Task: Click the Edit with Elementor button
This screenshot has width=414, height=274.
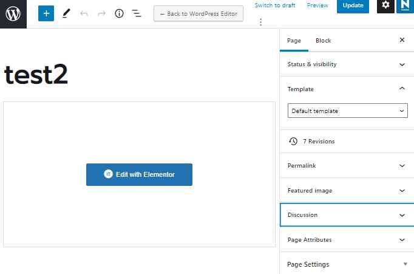Action: click(x=139, y=174)
